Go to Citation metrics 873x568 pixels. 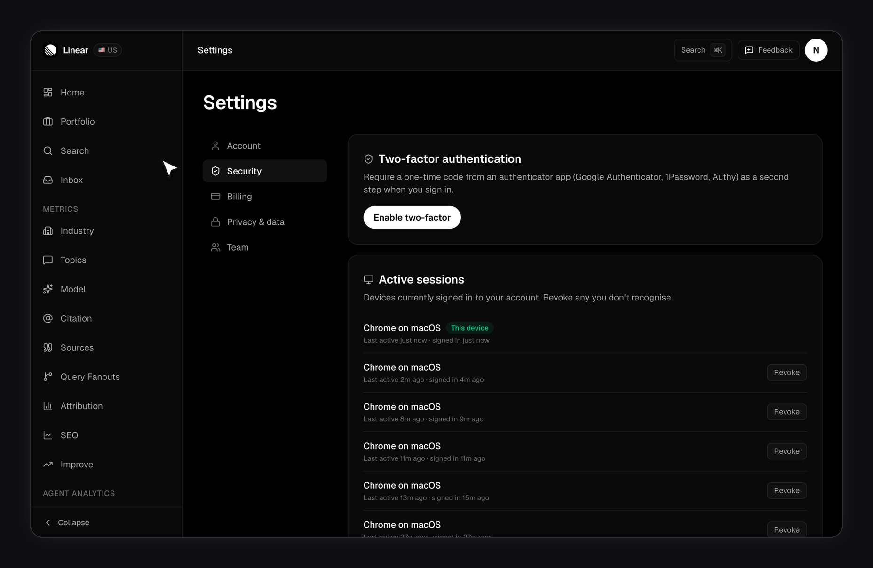tap(106, 318)
